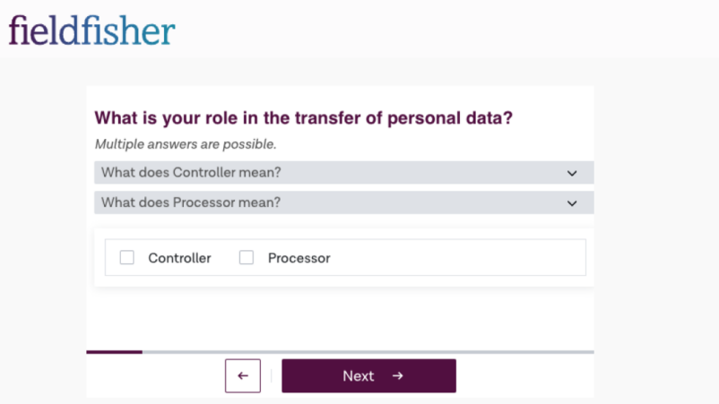Expand the Processor definition chevron
This screenshot has height=404, width=719.
coord(572,203)
